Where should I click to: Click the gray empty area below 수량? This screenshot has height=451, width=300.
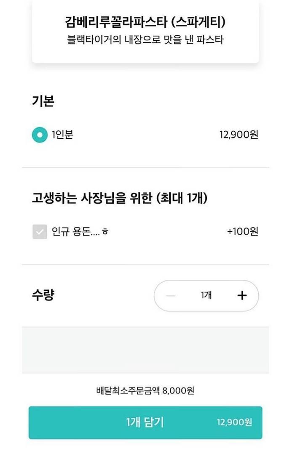[x=145, y=350]
